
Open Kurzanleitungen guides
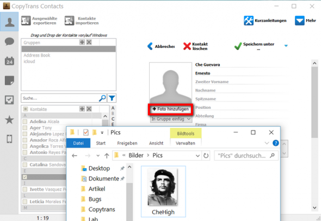pos(265,21)
